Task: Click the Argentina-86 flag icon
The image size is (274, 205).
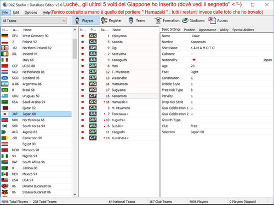Action: (5, 84)
